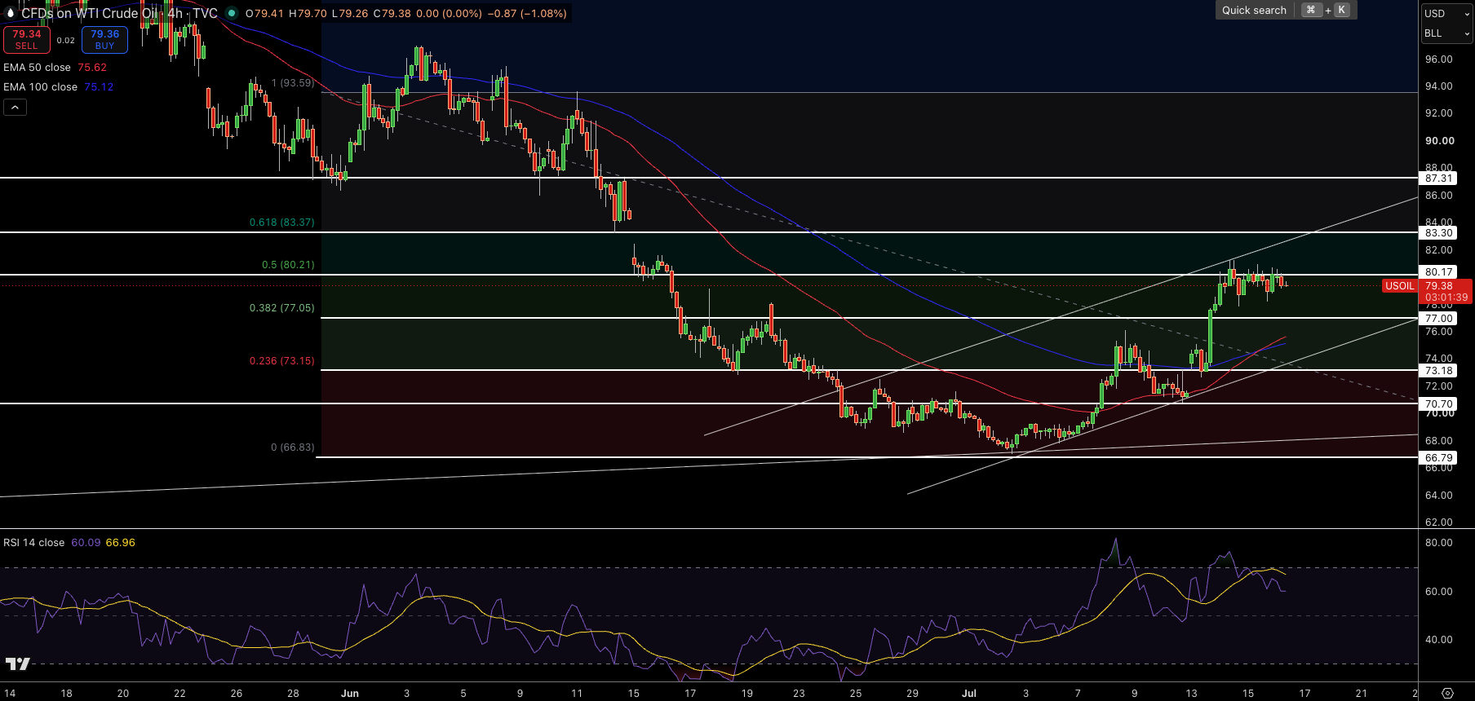Click the 77.00 price level label
The image size is (1475, 701).
tap(1438, 319)
